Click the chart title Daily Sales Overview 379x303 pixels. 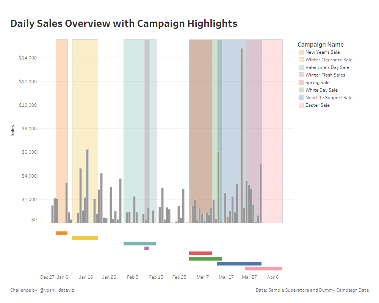124,23
